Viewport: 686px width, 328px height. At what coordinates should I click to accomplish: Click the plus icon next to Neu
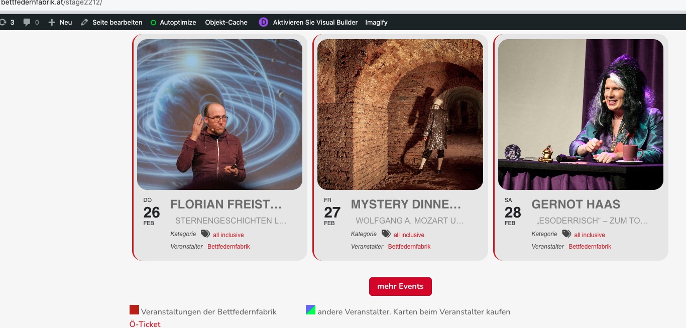coord(51,22)
